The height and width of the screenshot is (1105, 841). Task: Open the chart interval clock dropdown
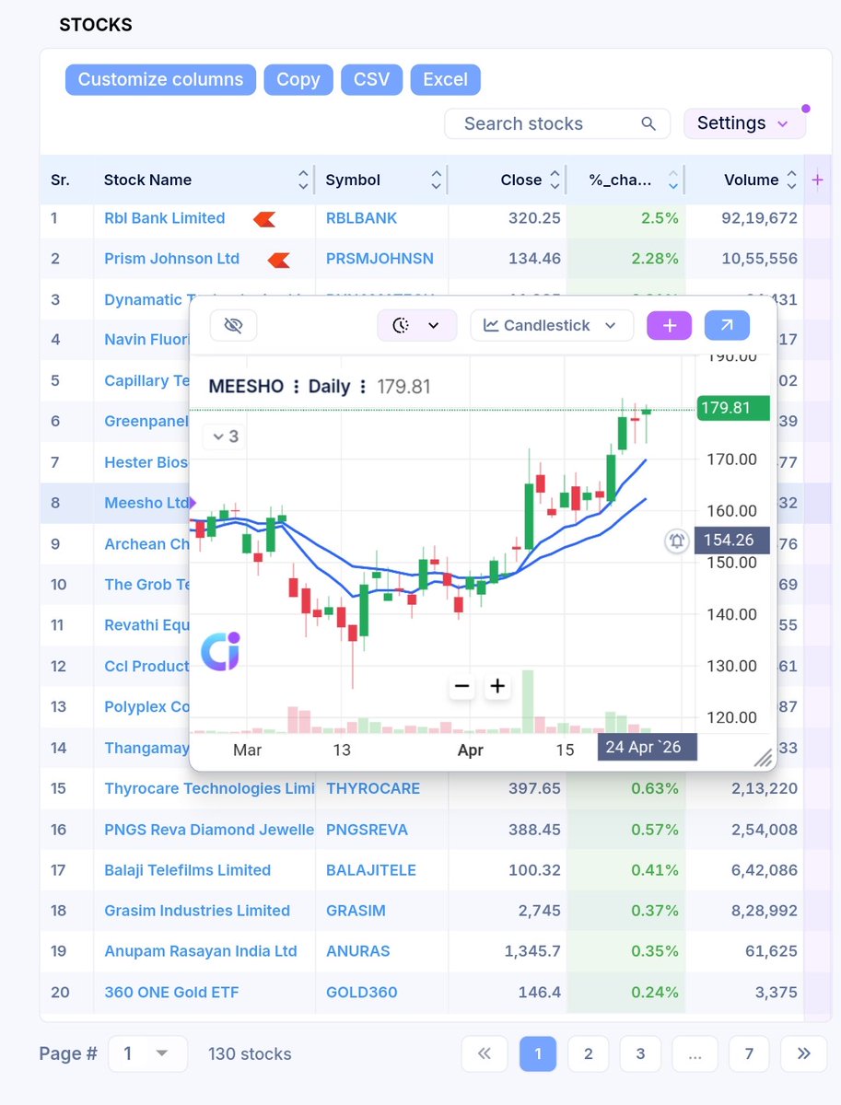tap(416, 325)
